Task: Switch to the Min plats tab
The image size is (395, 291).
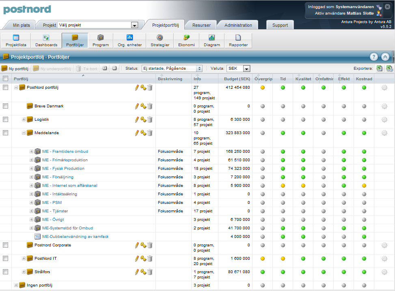Action: 21,25
